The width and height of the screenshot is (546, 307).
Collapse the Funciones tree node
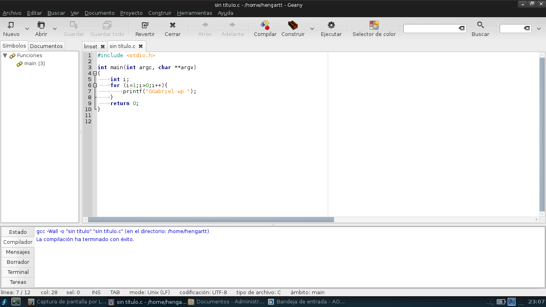(x=5, y=56)
